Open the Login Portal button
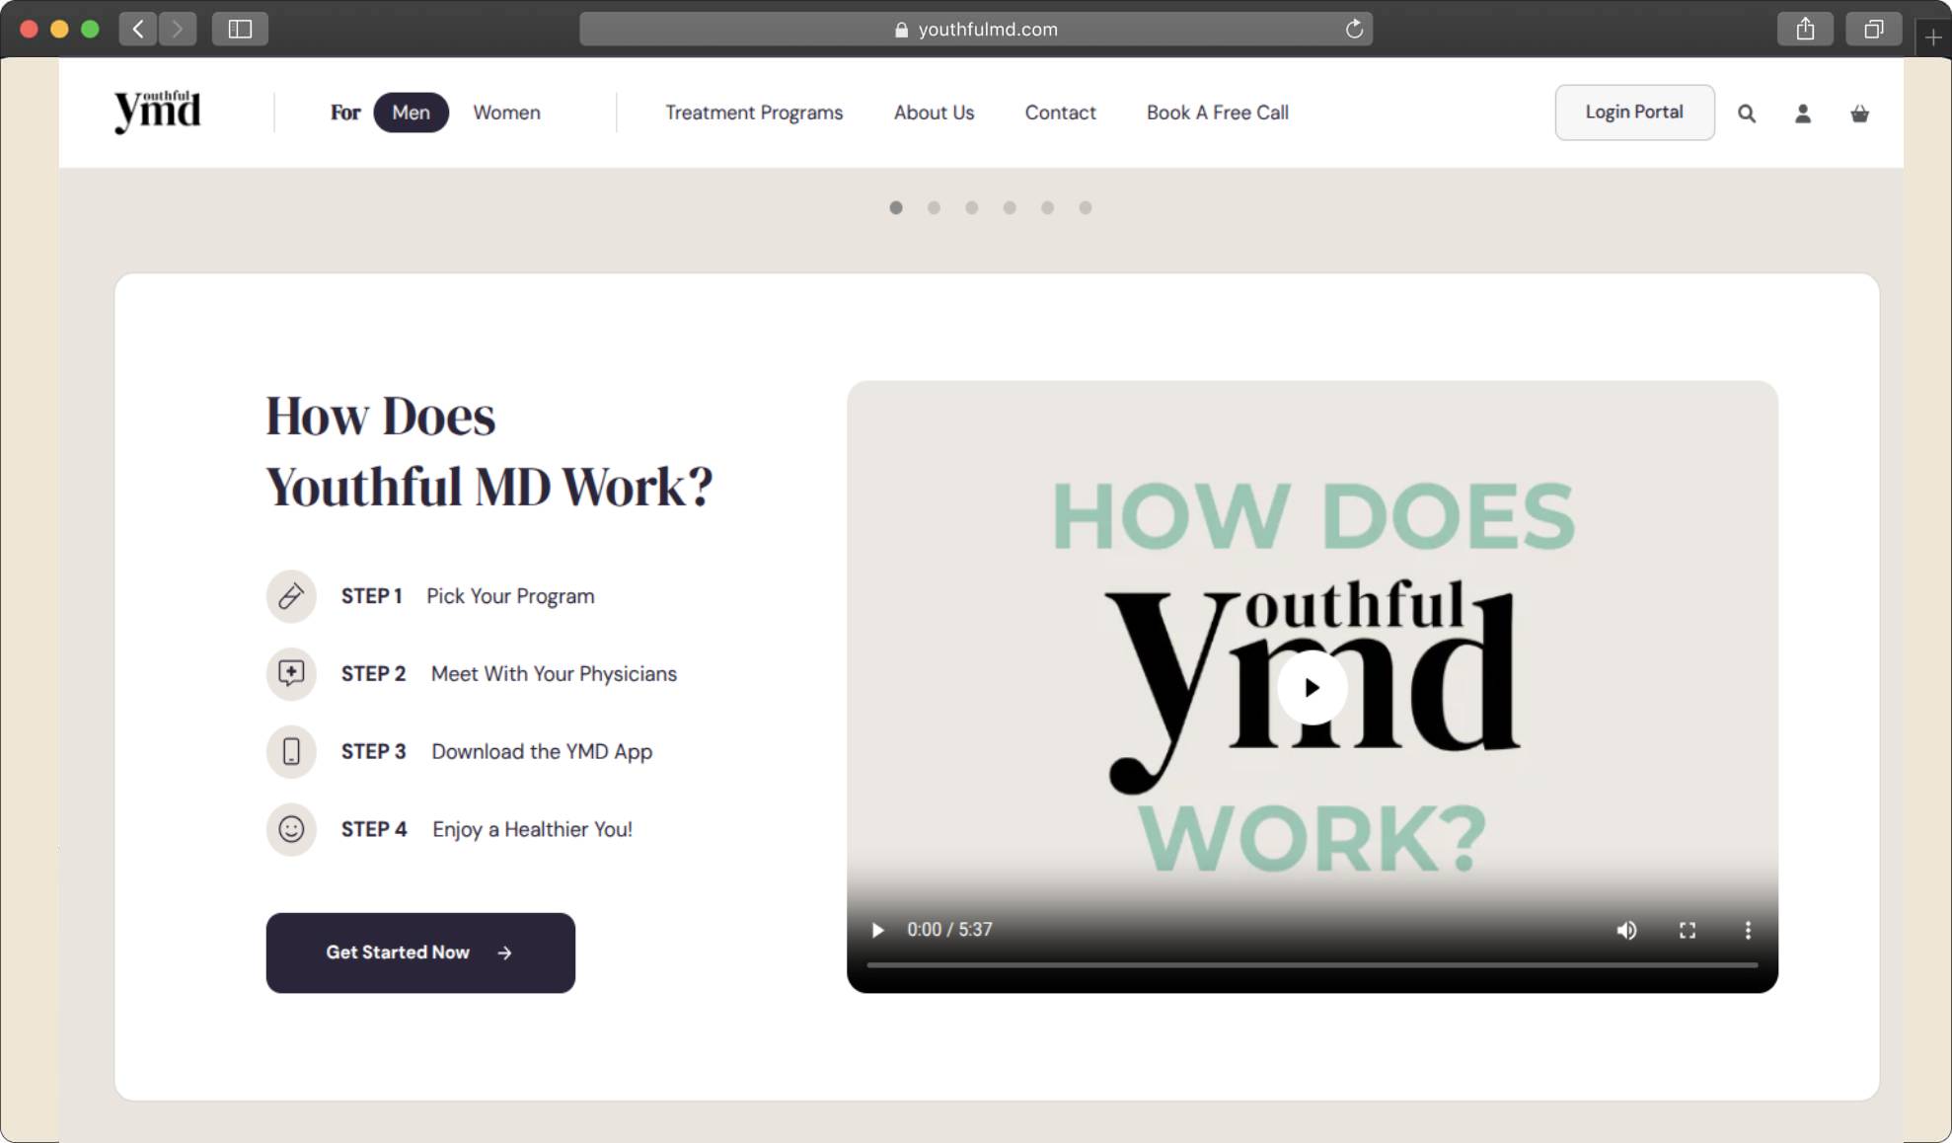 (x=1634, y=113)
